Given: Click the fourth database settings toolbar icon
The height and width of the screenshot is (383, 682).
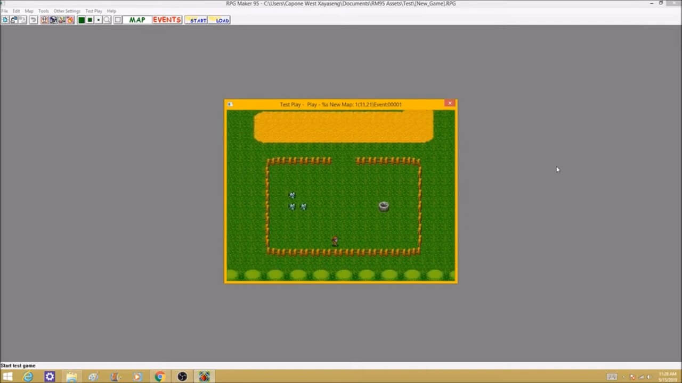Looking at the screenshot, I should click(70, 20).
